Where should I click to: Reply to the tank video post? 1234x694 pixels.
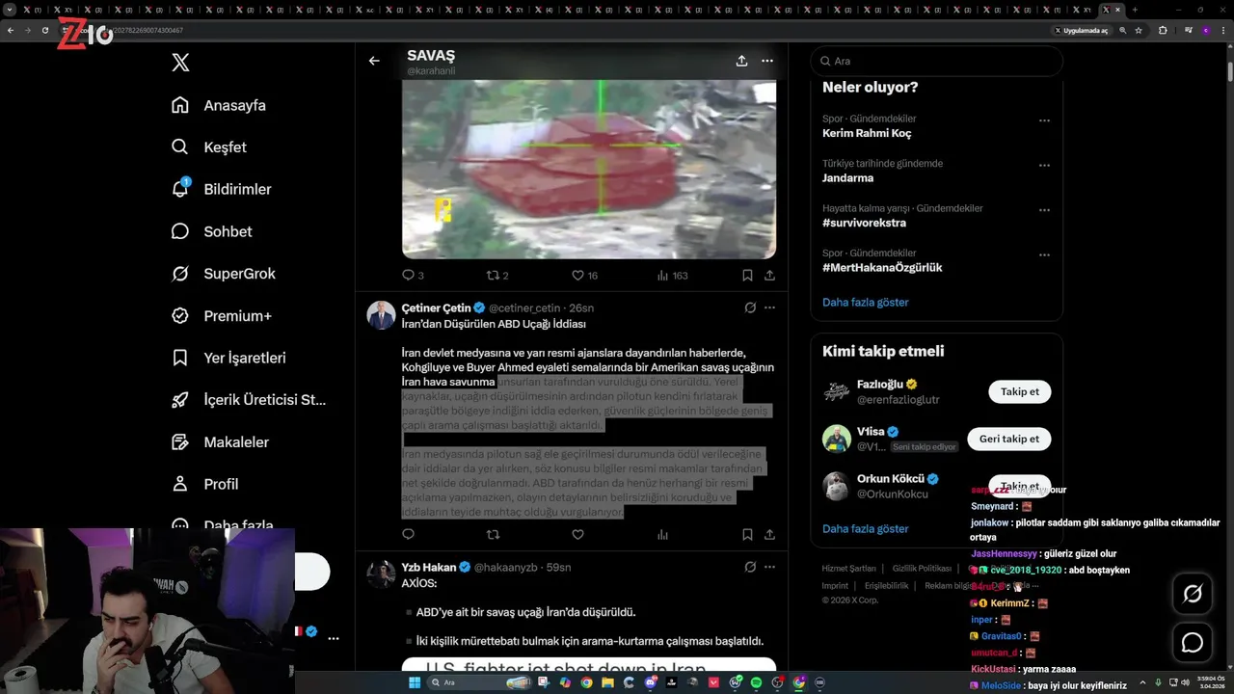coord(413,275)
